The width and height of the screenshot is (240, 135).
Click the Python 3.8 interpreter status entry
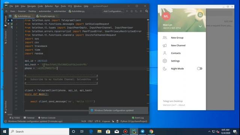coord(134,121)
